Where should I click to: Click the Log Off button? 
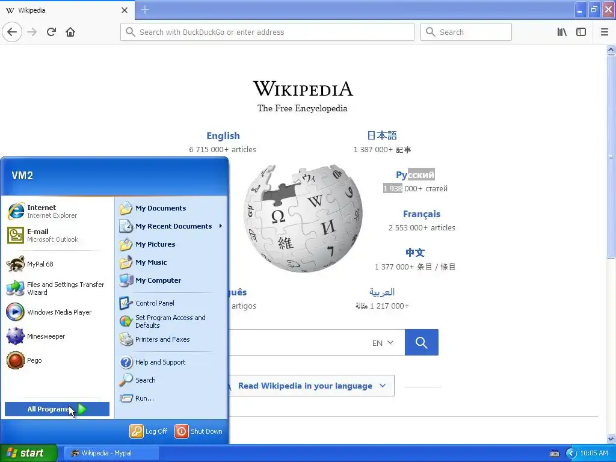[149, 431]
